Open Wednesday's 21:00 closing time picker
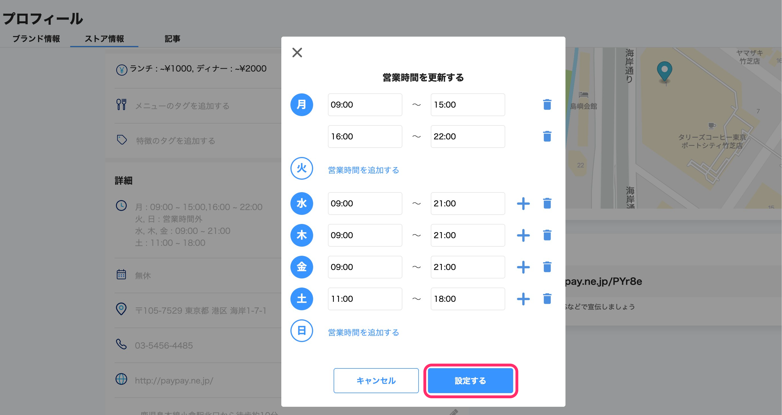Viewport: 782px width, 415px height. point(467,204)
